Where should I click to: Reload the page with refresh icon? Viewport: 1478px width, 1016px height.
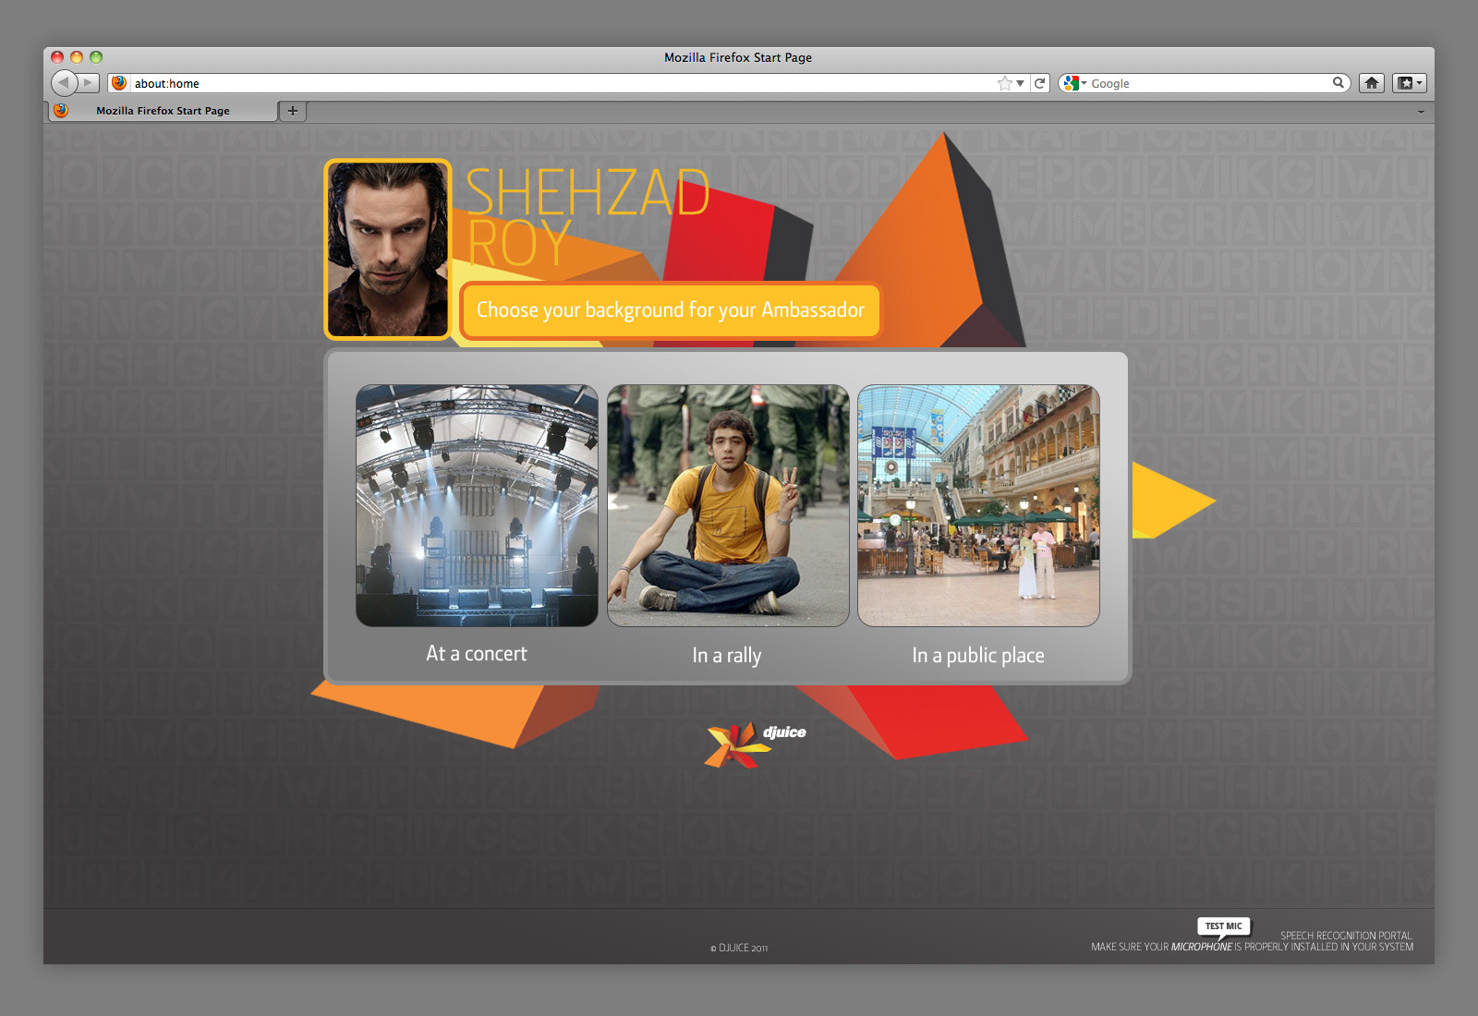click(x=1040, y=83)
